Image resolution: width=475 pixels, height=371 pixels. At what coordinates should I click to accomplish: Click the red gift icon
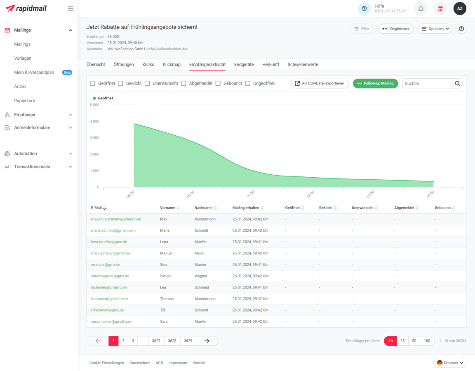click(x=440, y=8)
